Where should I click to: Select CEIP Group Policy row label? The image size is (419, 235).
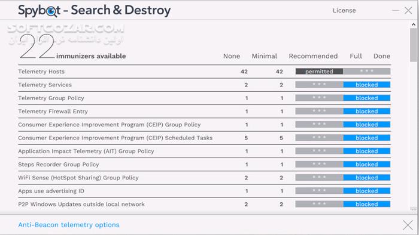[110, 125]
